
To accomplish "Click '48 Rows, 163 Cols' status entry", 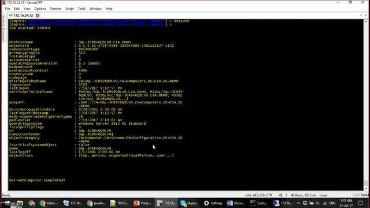I will click(x=304, y=195).
